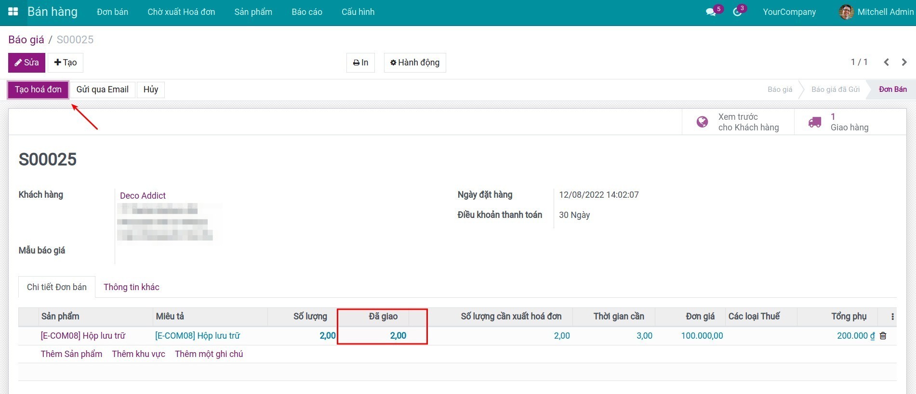Image resolution: width=916 pixels, height=394 pixels.
Task: Open YourCompany company switcher
Action: pyautogui.click(x=789, y=12)
